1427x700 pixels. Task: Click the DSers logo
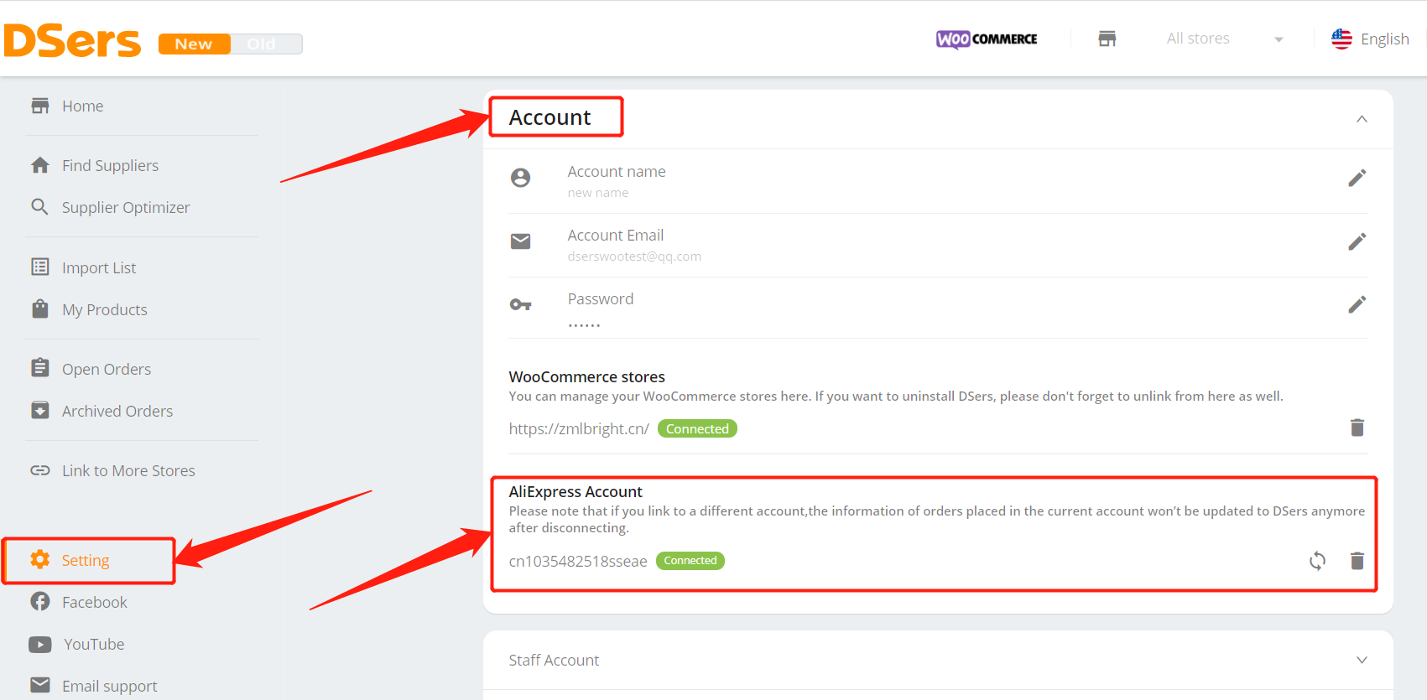72,40
